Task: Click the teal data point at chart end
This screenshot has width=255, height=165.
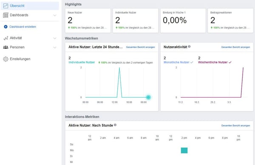Action: [x=148, y=97]
